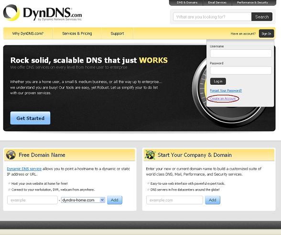Viewport: 281px width, 235px height.
Task: Click 'DNS servers in five datacenters around the globe!'
Action: point(185,190)
